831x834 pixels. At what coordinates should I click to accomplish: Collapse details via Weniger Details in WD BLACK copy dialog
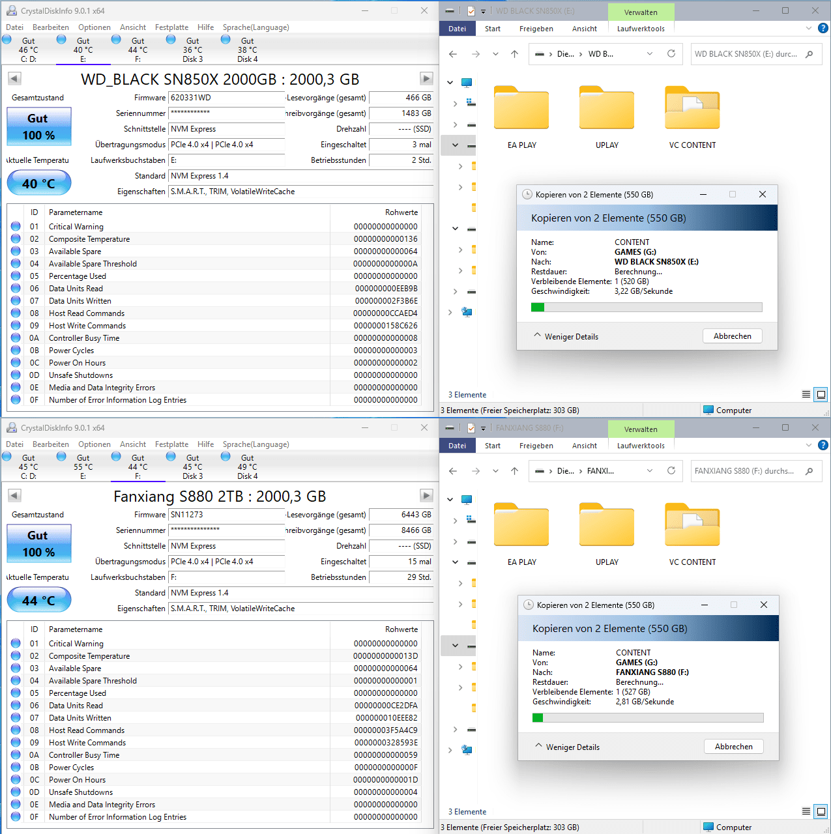(x=566, y=336)
